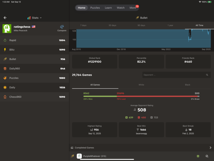
Task: Open the Best Streak 18 card
Action: click(x=188, y=130)
